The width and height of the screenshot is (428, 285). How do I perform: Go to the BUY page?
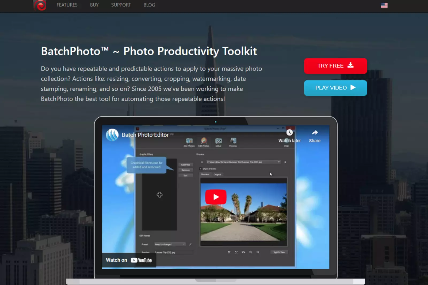coord(94,5)
